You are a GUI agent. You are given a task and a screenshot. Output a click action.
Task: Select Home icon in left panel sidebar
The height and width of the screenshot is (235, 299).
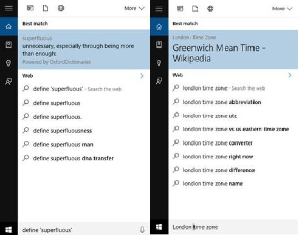9,27
